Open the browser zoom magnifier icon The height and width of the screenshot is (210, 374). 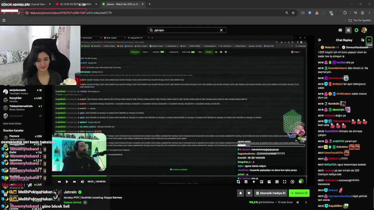point(287,13)
